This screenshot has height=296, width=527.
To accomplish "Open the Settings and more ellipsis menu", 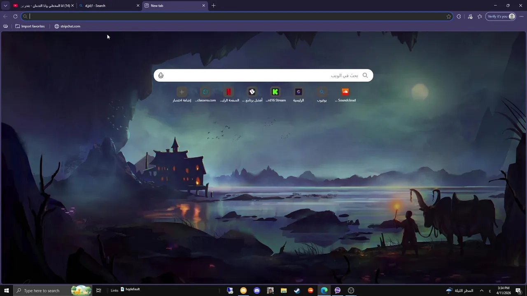I will 521,16.
